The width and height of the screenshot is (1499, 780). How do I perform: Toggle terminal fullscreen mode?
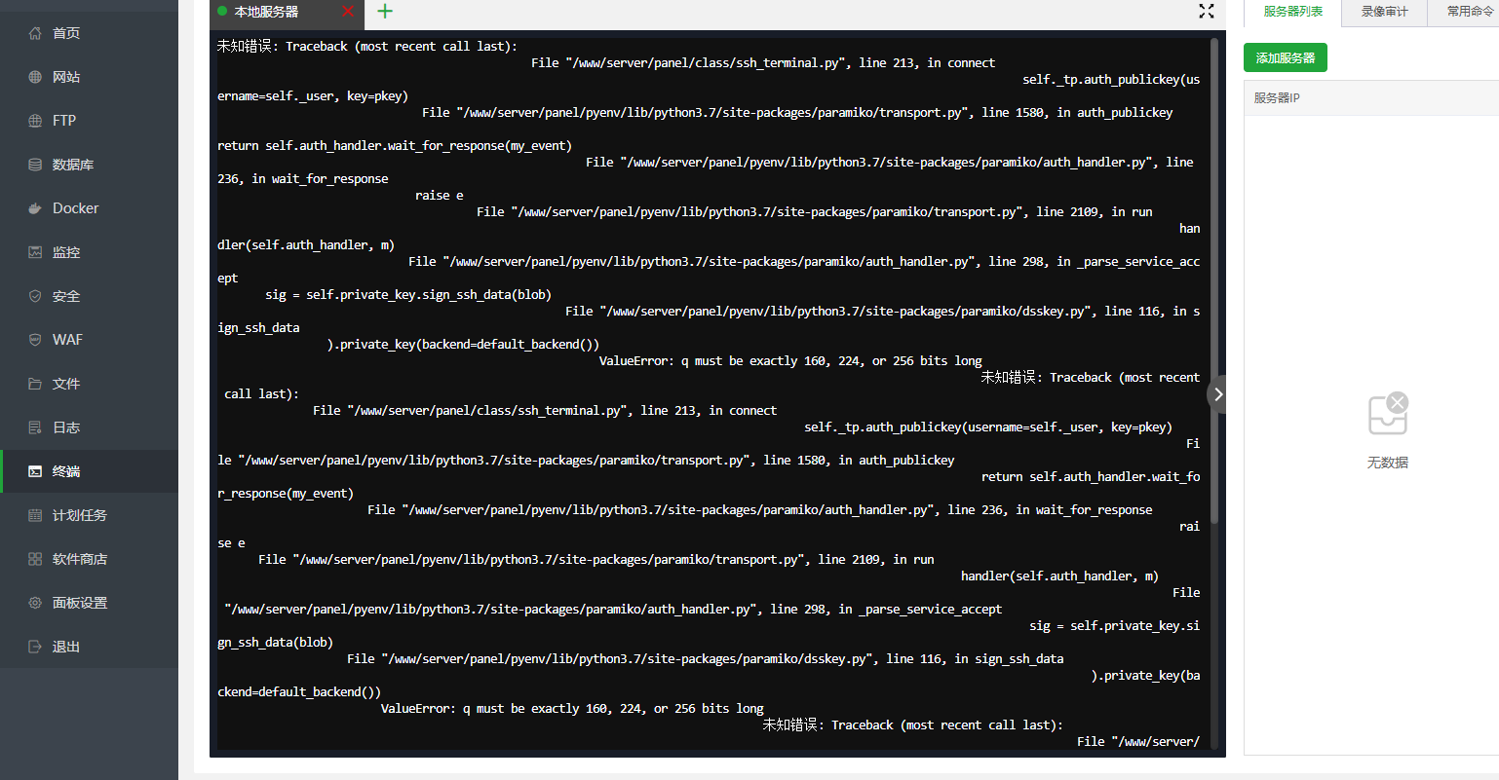[1206, 13]
